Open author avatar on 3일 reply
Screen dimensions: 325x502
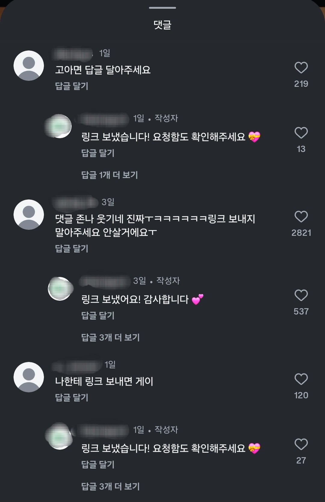coord(60,289)
